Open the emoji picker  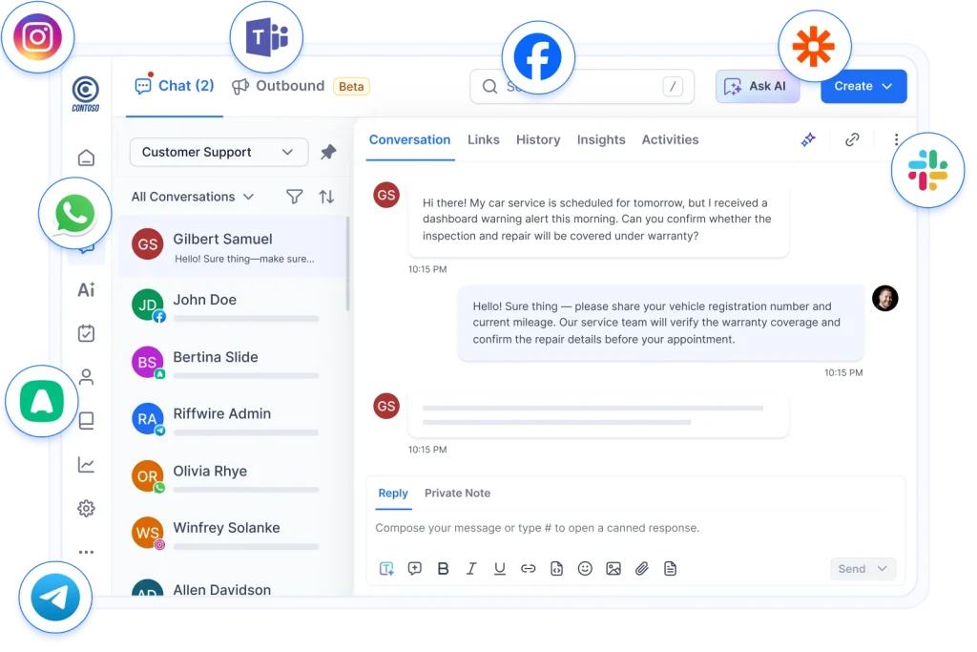(585, 569)
